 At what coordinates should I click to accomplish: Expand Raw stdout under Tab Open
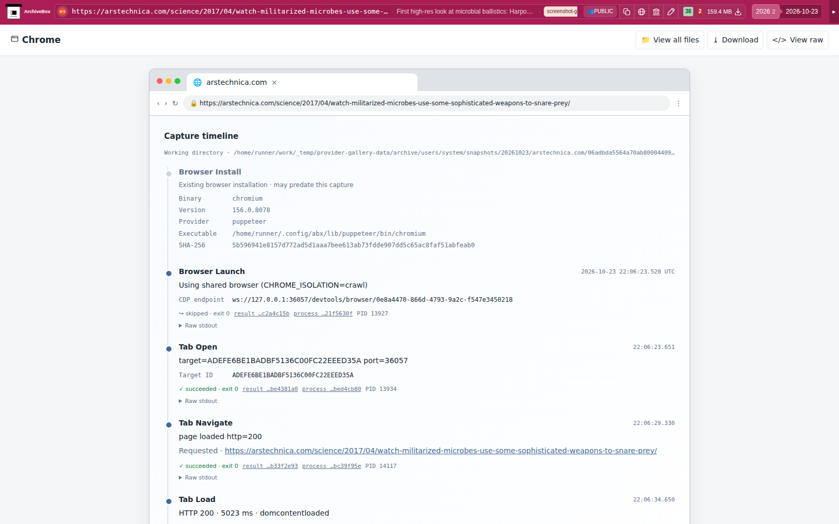coord(198,401)
